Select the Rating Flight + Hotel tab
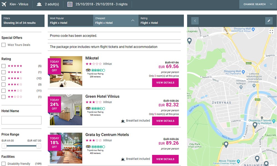The width and height of the screenshot is (277, 166). 161,21
